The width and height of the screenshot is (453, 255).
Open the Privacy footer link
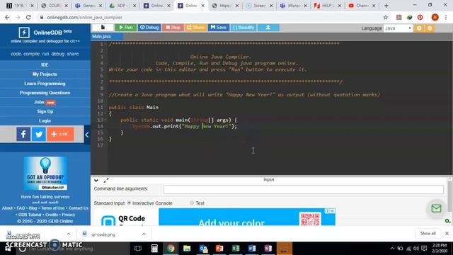[69, 215]
